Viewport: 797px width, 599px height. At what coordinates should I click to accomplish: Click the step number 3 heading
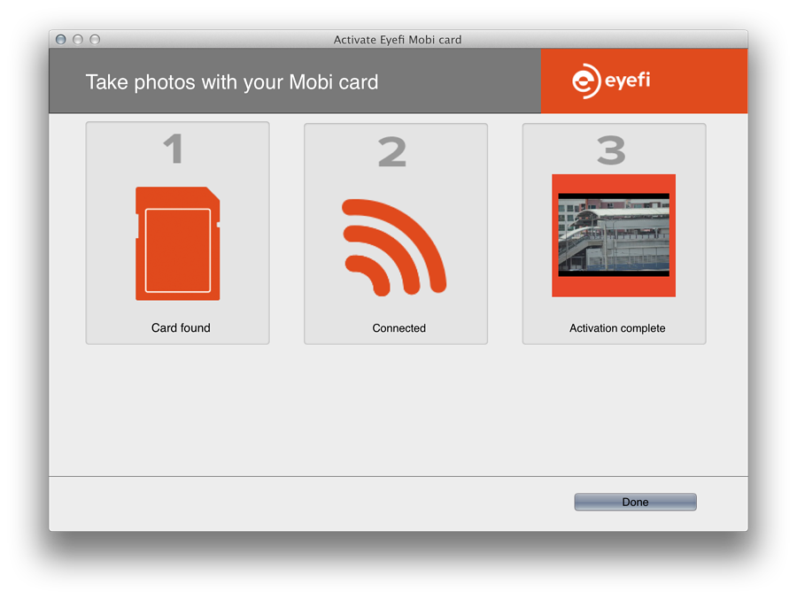611,150
